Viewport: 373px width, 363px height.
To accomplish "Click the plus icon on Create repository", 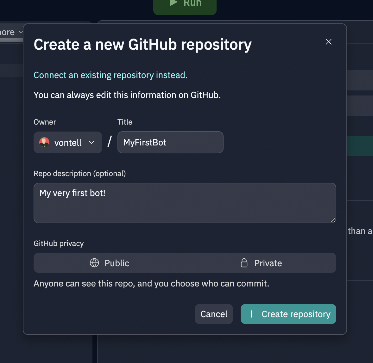I will click(x=251, y=314).
